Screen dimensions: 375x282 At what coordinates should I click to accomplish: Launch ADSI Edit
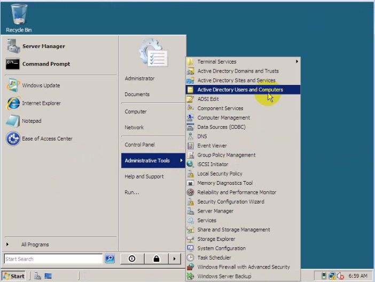coord(243,99)
